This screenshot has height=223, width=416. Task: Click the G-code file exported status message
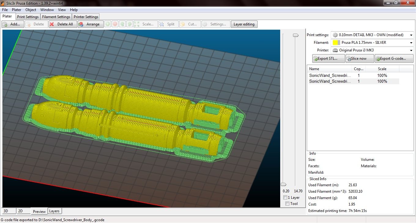pyautogui.click(x=53, y=220)
